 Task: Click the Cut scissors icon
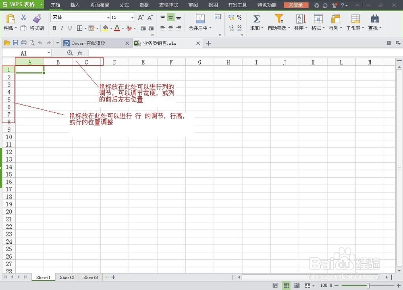(23, 17)
